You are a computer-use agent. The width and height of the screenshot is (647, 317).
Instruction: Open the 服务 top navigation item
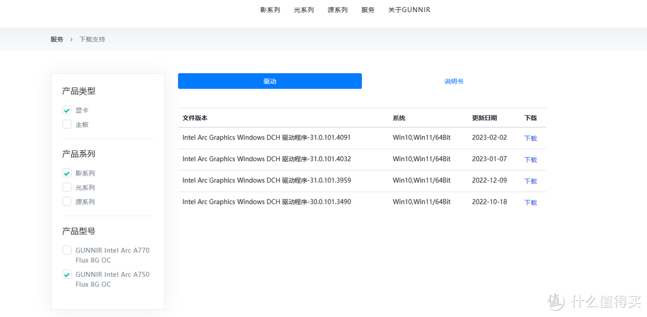click(368, 10)
